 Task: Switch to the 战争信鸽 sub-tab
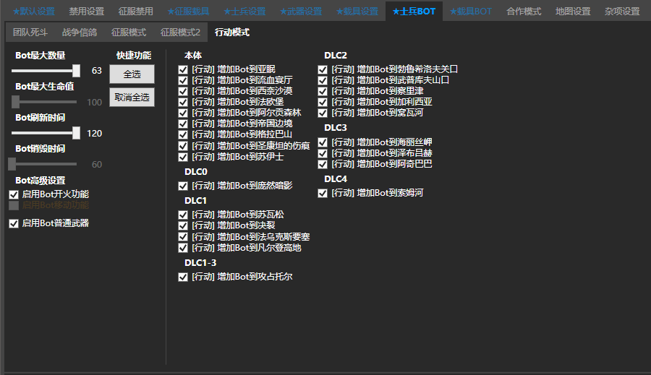(80, 33)
